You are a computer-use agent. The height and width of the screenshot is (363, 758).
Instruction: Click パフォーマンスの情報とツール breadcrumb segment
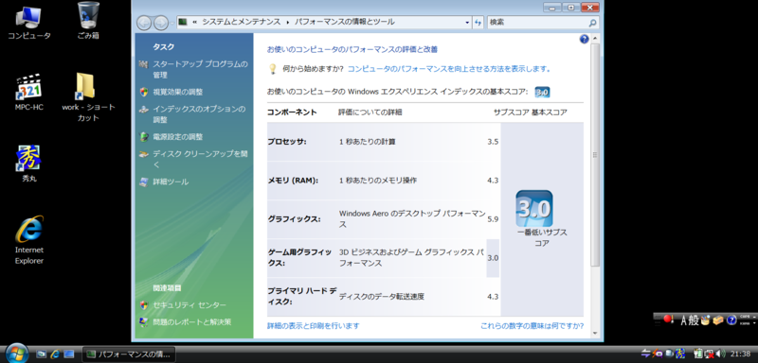click(344, 22)
